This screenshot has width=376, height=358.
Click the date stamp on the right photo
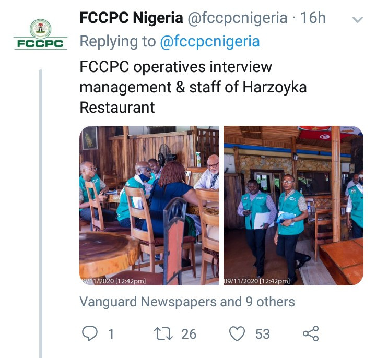[257, 281]
